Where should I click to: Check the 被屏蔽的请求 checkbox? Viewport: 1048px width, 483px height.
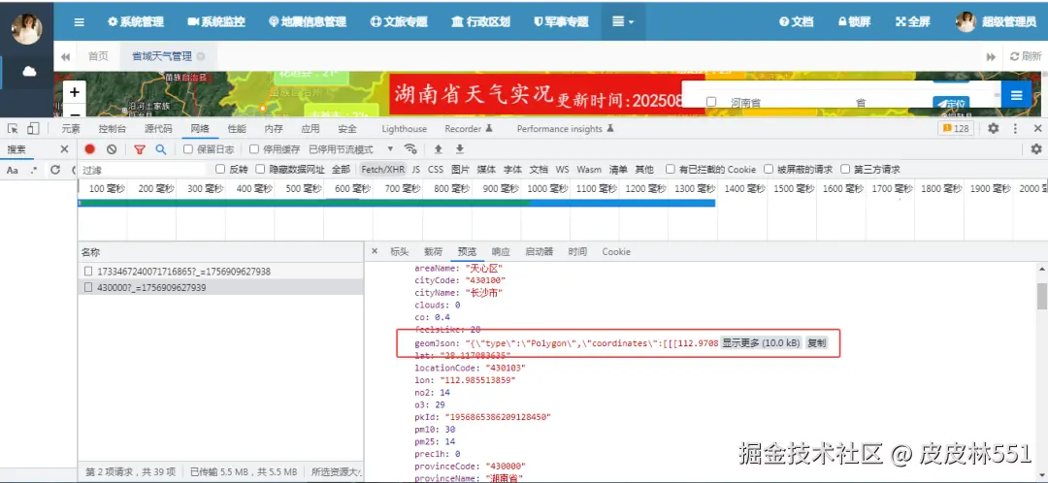tap(769, 169)
